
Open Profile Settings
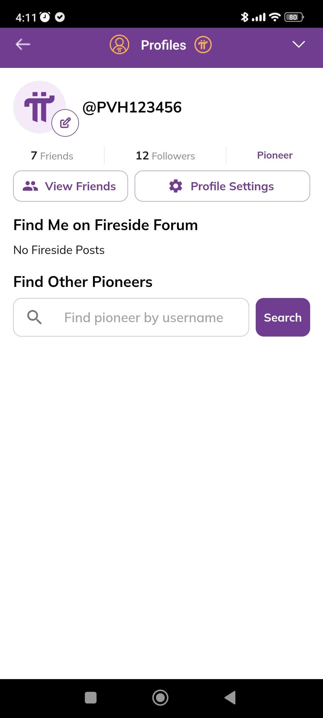[x=222, y=186]
